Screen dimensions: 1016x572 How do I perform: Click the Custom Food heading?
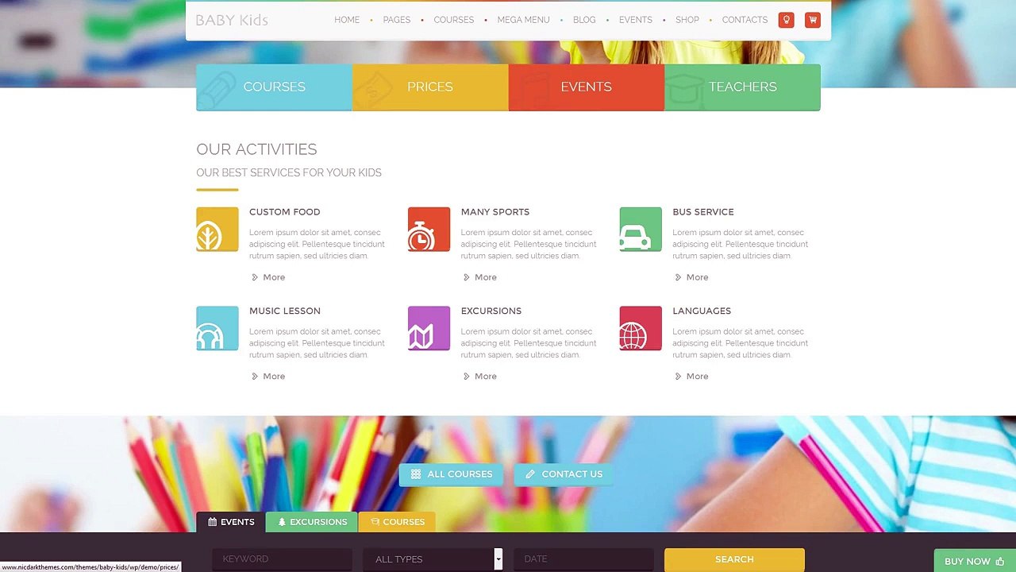(285, 212)
